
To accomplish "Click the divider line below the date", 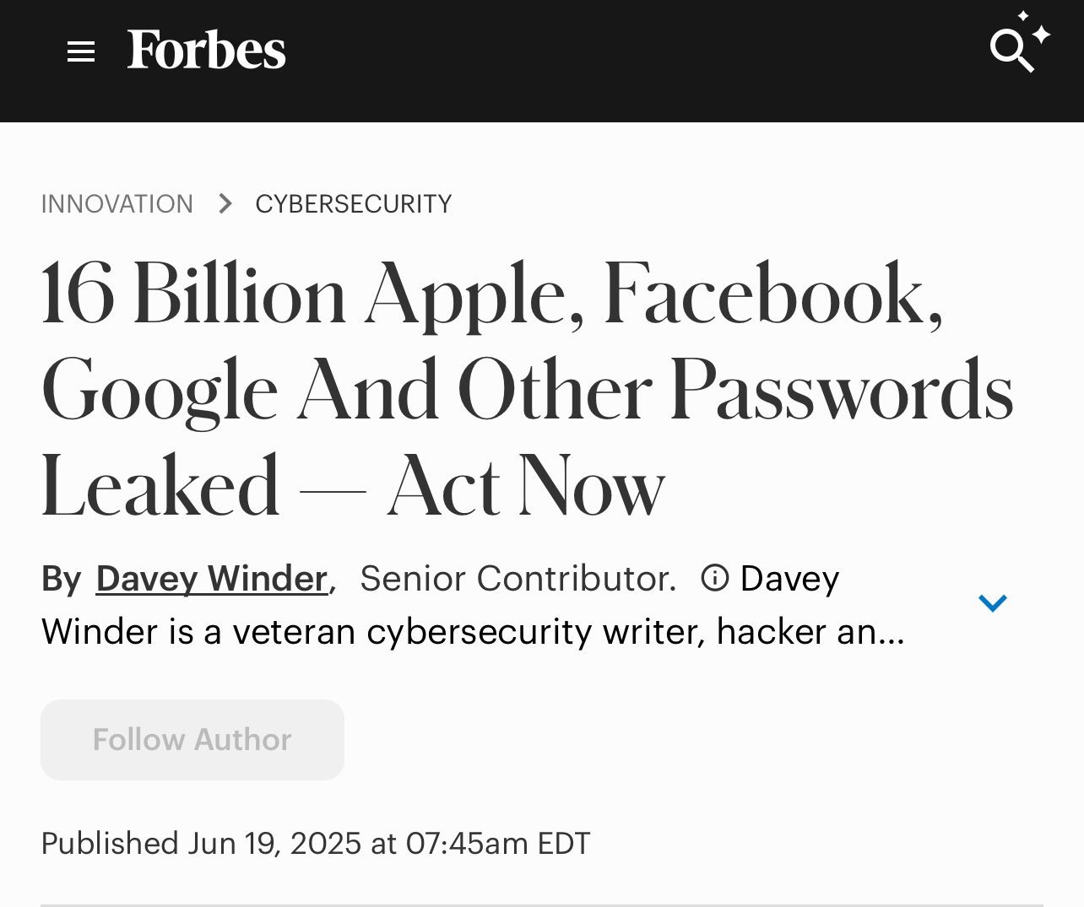I will (x=542, y=905).
